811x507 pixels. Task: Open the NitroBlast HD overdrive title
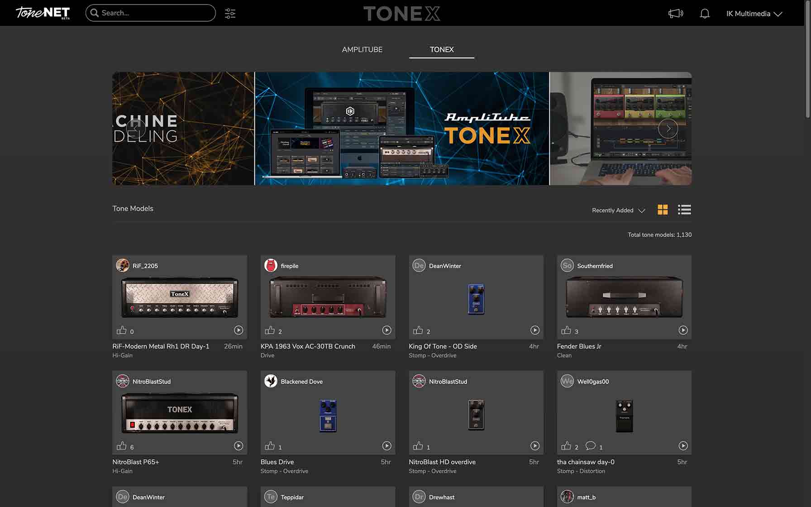442,462
